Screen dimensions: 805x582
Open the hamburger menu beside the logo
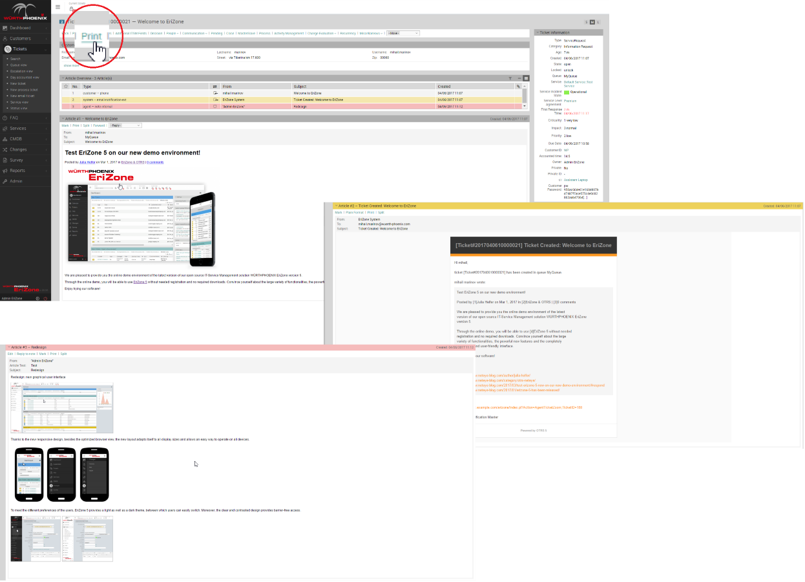[57, 6]
